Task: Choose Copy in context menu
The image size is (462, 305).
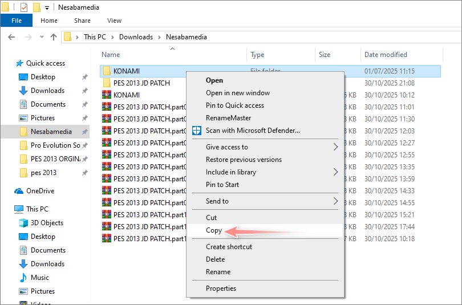Action: click(214, 230)
